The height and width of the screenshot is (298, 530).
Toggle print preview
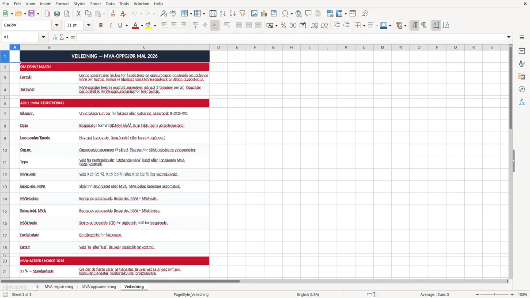[x=67, y=14]
